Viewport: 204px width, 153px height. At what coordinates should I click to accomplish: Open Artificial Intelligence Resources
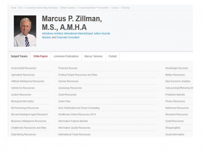(28, 81)
